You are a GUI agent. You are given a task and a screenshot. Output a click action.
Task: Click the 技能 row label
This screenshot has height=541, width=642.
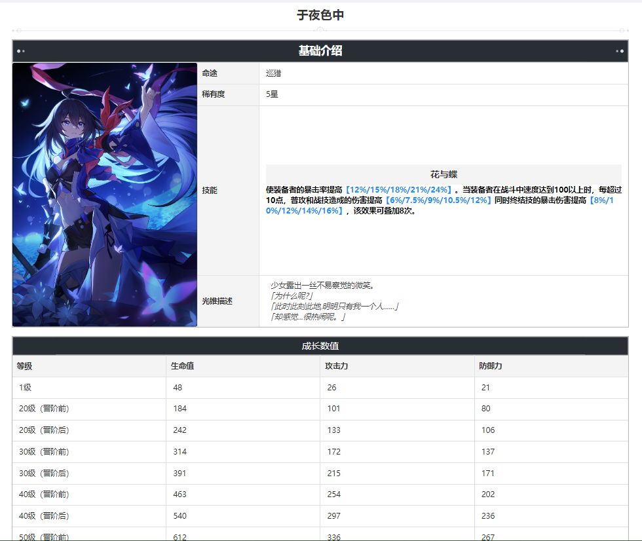click(x=210, y=191)
